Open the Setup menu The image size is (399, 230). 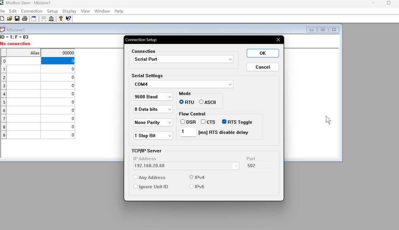coord(52,11)
